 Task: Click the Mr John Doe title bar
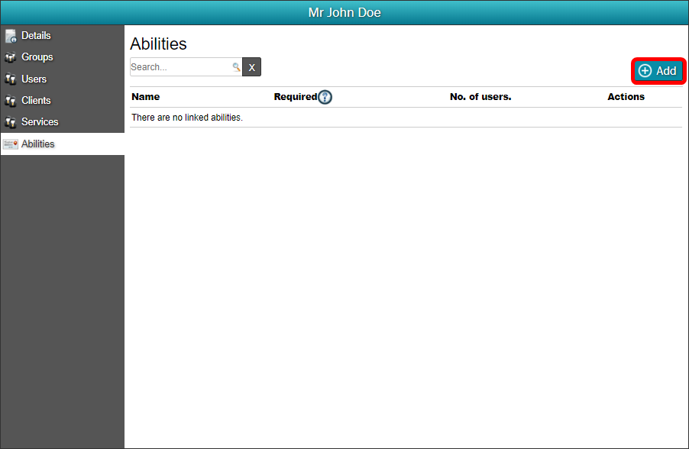(344, 12)
